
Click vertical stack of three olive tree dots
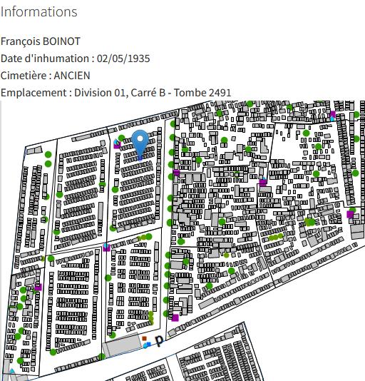[x=151, y=318]
